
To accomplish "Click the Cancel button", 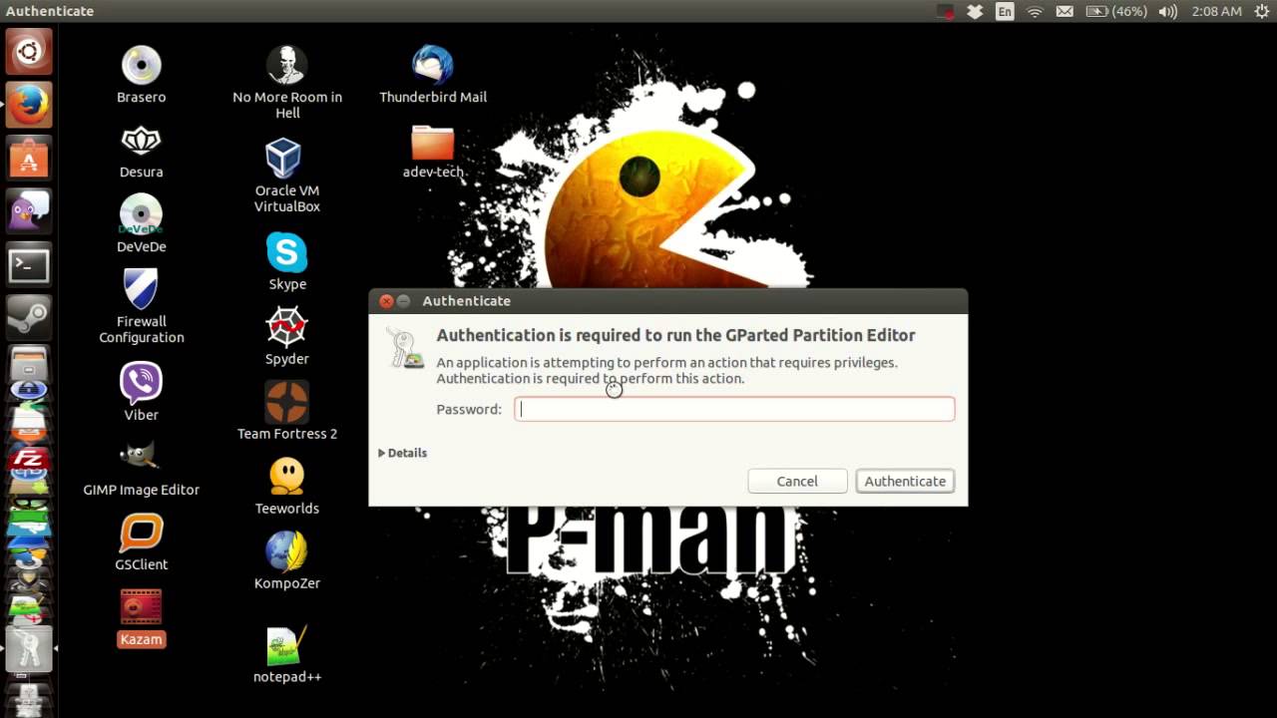I will pyautogui.click(x=797, y=481).
